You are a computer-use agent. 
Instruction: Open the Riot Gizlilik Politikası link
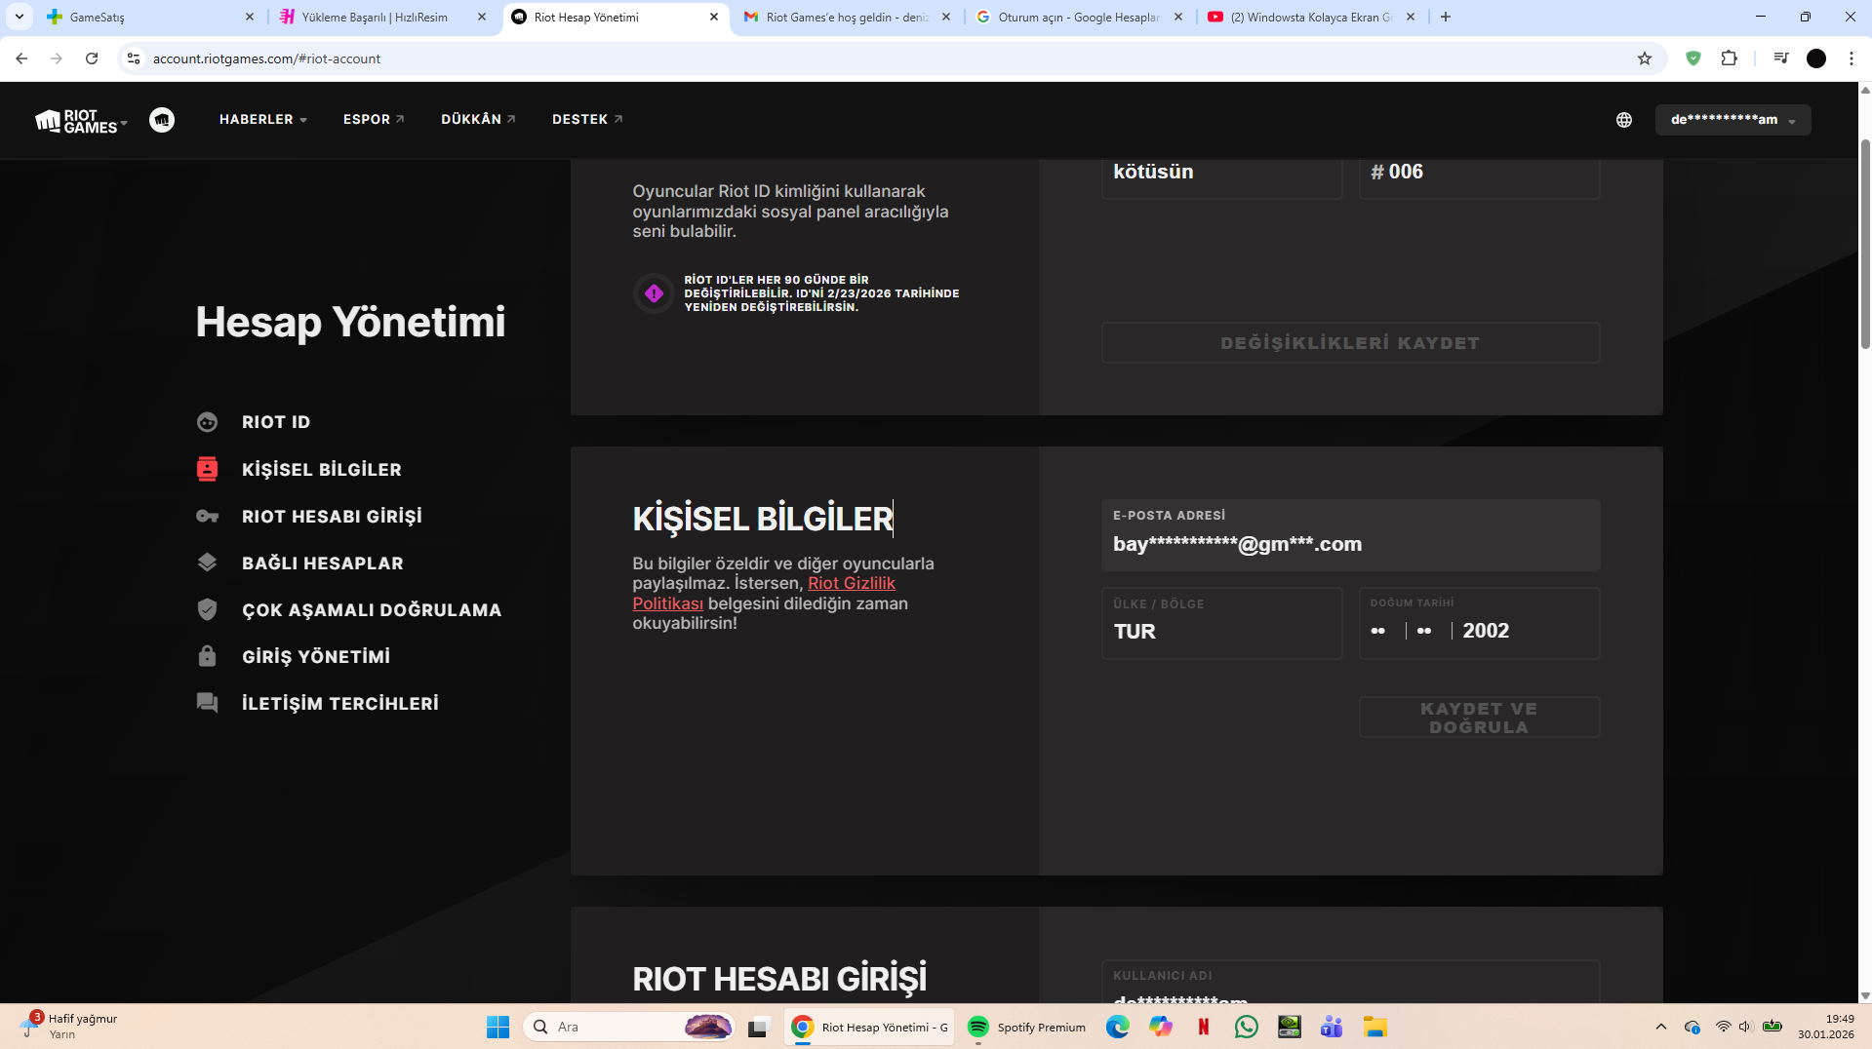[764, 593]
